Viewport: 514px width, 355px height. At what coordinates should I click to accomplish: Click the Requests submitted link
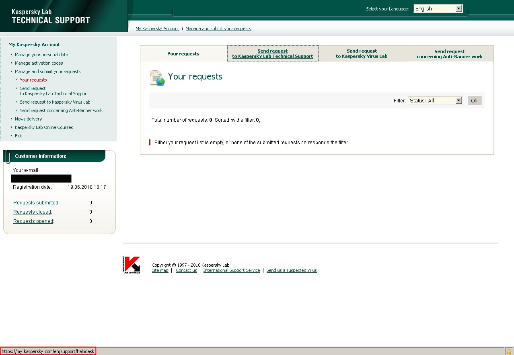coord(36,203)
